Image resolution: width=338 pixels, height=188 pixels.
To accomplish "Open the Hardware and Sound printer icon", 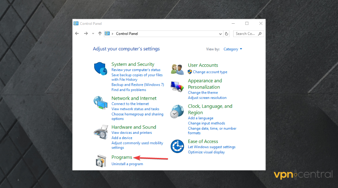I will point(101,132).
